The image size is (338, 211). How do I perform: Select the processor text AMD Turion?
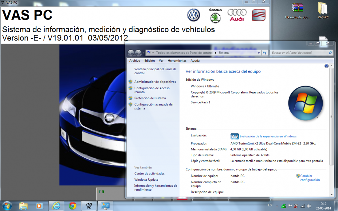tap(273, 144)
